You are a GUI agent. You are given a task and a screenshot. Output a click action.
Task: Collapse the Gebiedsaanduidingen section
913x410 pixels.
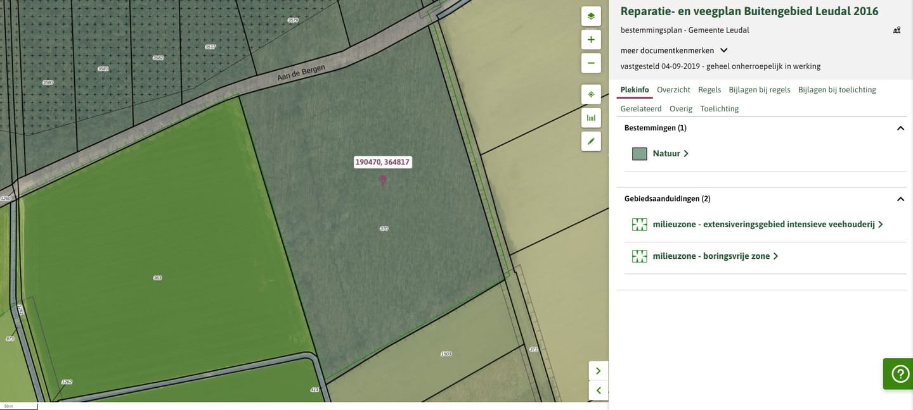(900, 199)
